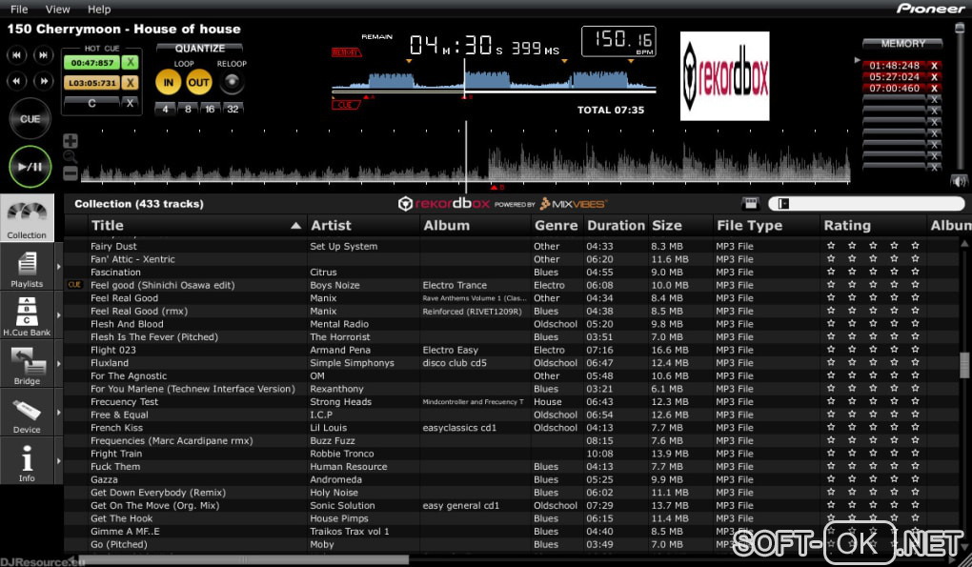This screenshot has height=567, width=972.
Task: Click the round CUE button
Action: tap(30, 119)
